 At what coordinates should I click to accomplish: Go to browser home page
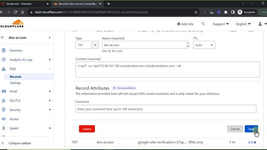pyautogui.click(x=23, y=12)
